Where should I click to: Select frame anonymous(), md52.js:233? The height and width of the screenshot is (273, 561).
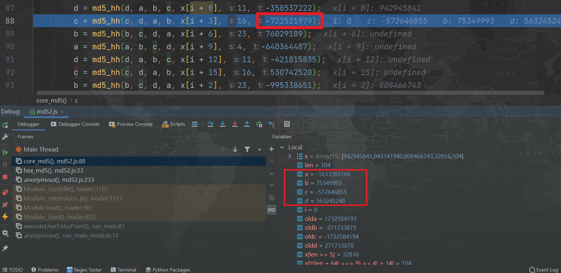[139, 180]
